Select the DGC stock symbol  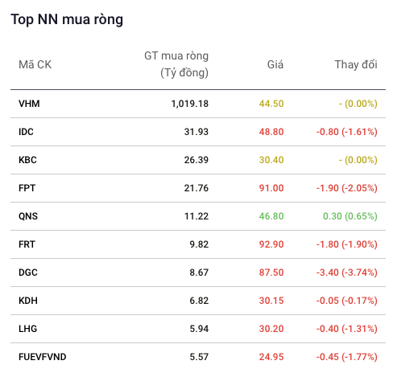point(28,273)
